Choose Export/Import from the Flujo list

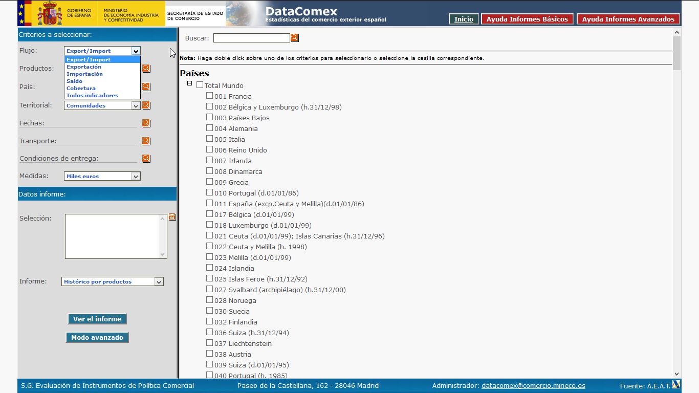point(102,59)
